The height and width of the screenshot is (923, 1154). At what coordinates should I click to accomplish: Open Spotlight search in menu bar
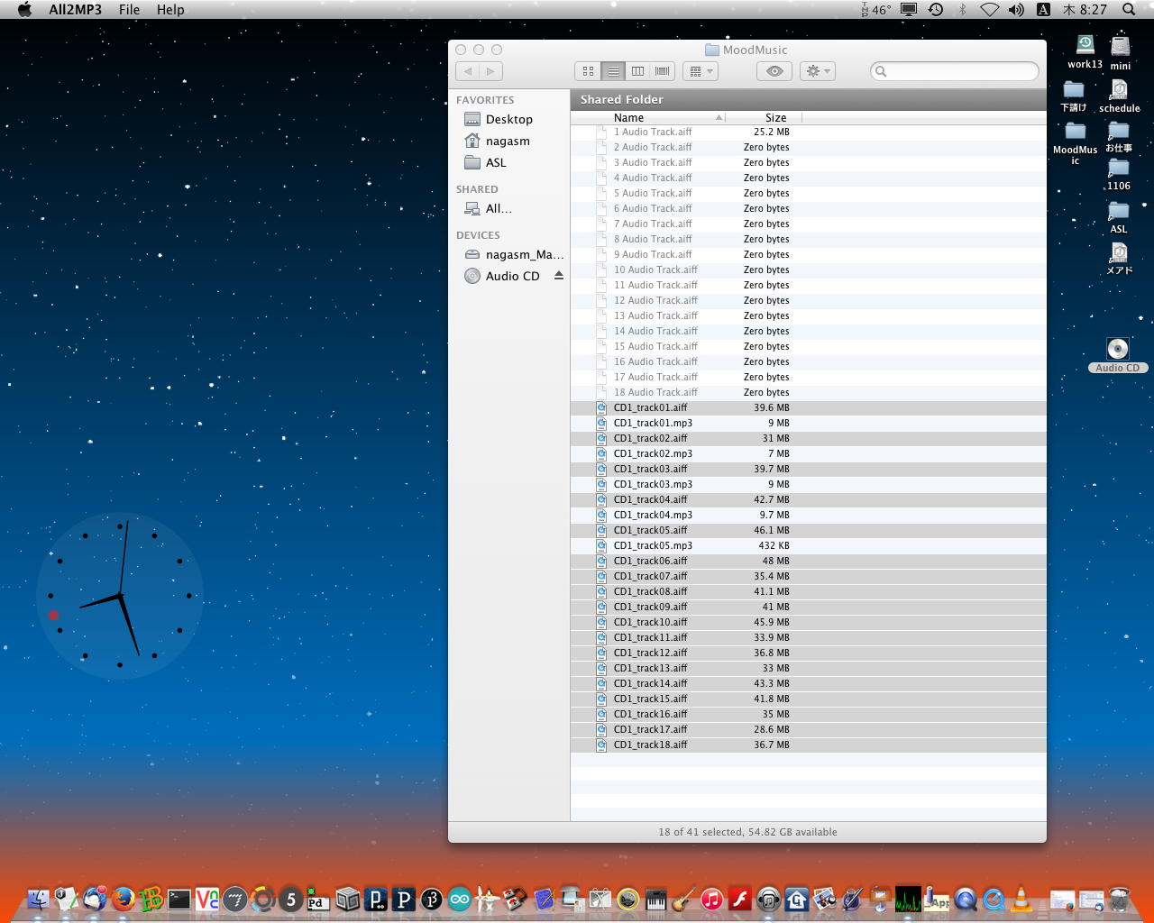tap(1129, 10)
